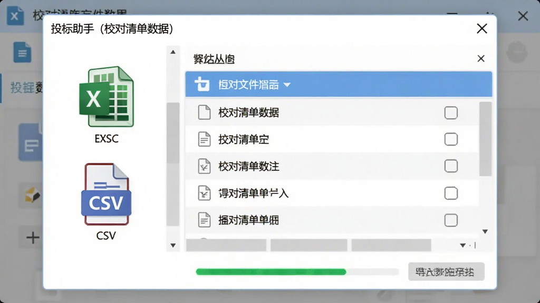The image size is (540, 303).
Task: Select the CSV file type icon
Action: 106,194
